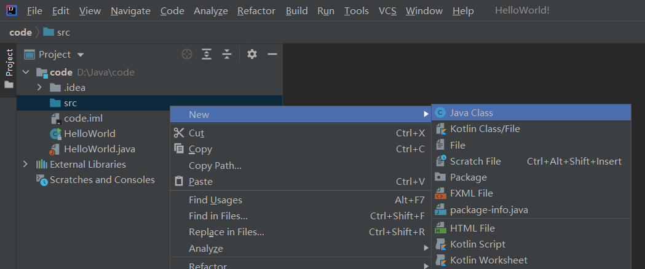
Task: Click the vertical Project tool window tab
Action: coord(9,69)
